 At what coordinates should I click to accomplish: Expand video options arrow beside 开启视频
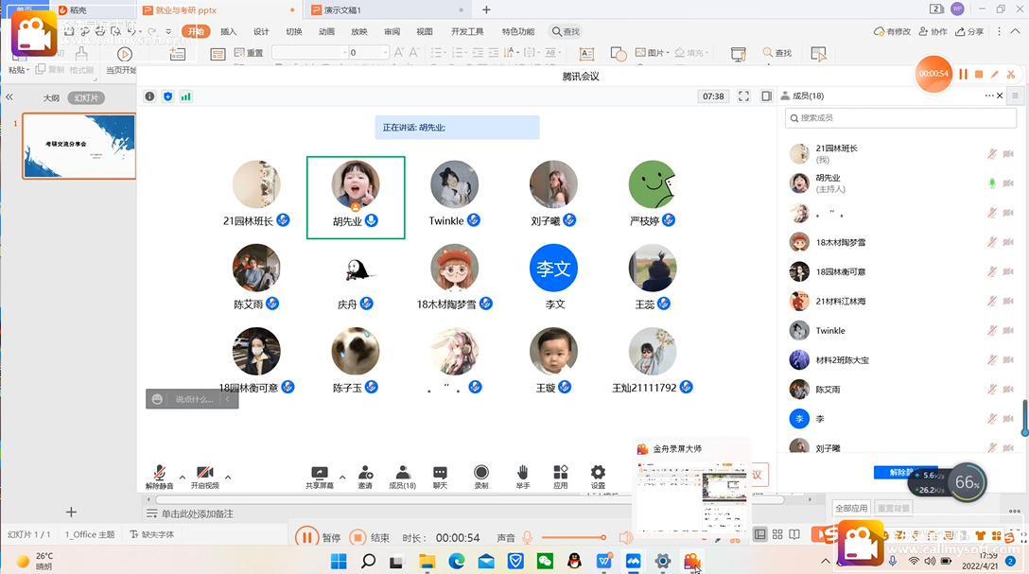pos(228,478)
